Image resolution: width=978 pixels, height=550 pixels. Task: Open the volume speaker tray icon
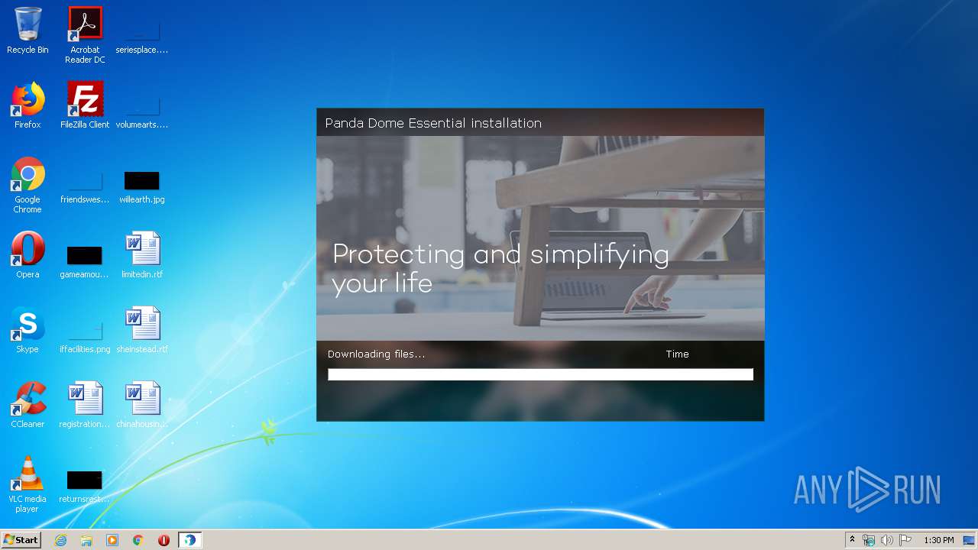(x=886, y=540)
